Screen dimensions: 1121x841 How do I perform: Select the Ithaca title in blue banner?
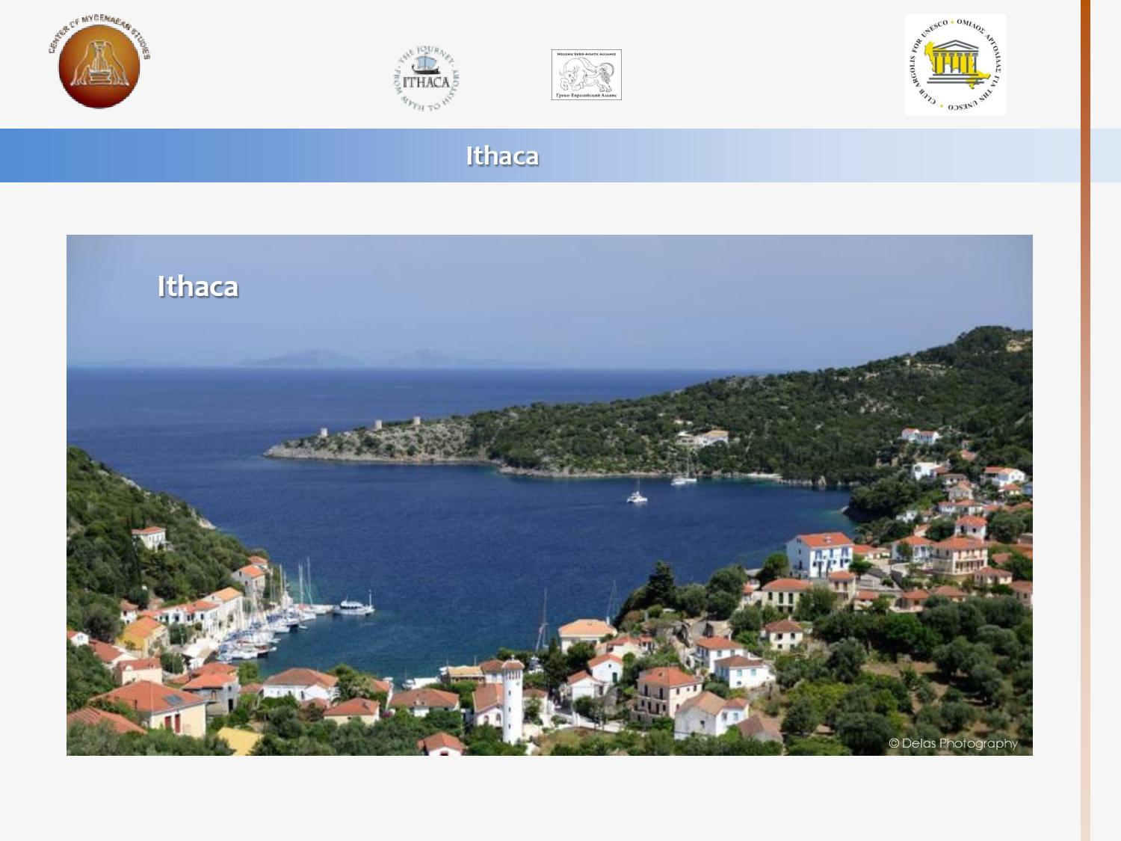(x=502, y=155)
